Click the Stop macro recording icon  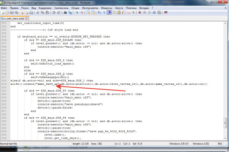coord(144,13)
